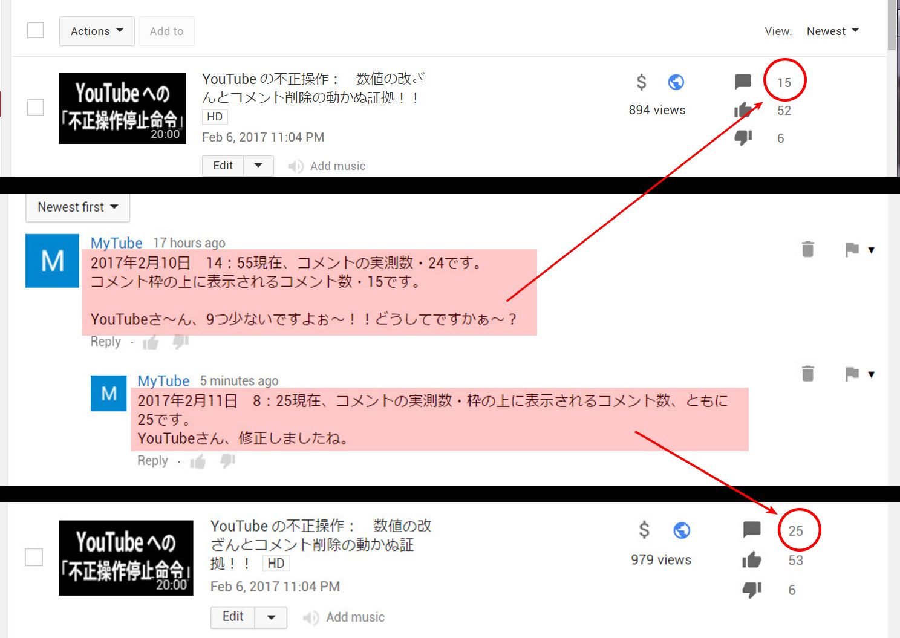Reply to the 17 hours ago comment
The width and height of the screenshot is (900, 638).
(x=106, y=342)
